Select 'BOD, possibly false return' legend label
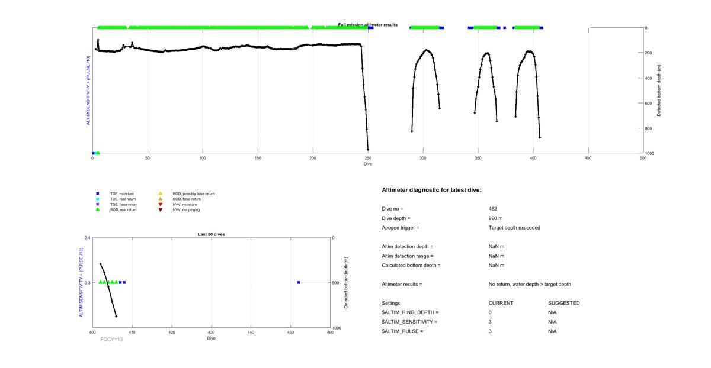711x368 pixels. 194,193
